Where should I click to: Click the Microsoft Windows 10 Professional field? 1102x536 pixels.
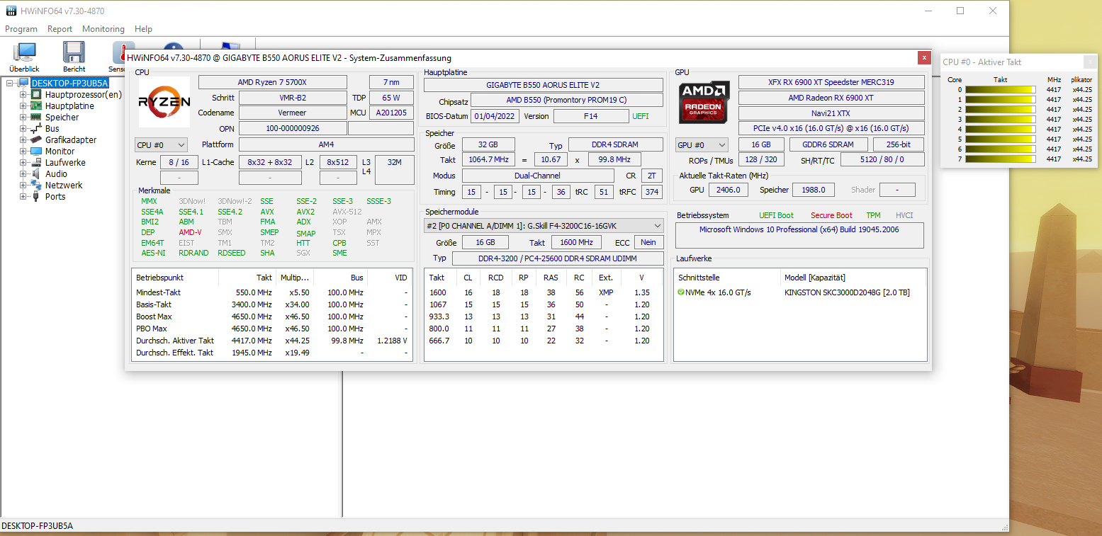(x=799, y=235)
